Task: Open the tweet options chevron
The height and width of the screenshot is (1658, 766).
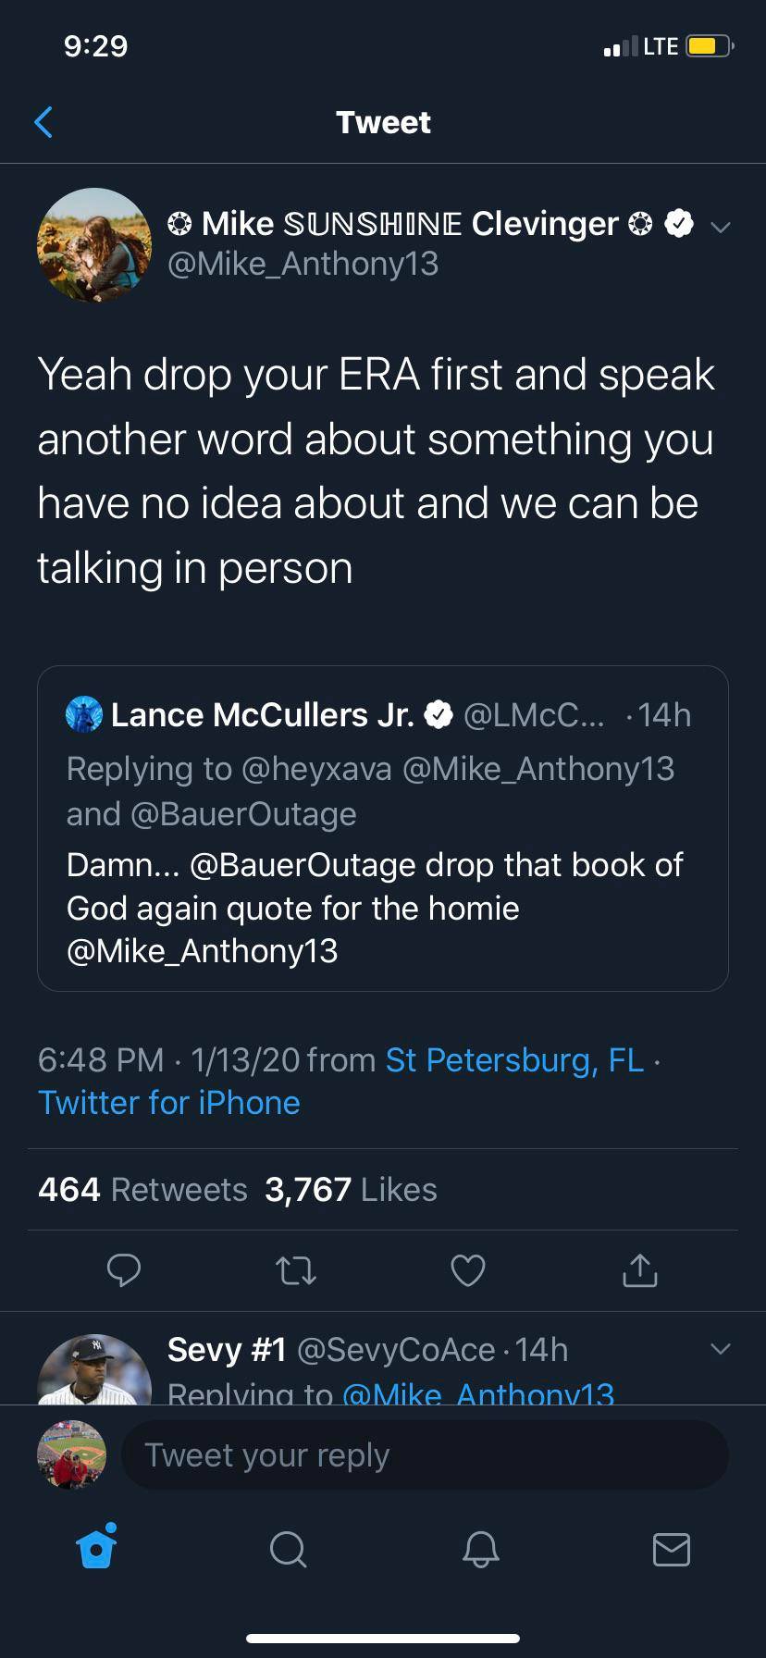Action: [723, 226]
